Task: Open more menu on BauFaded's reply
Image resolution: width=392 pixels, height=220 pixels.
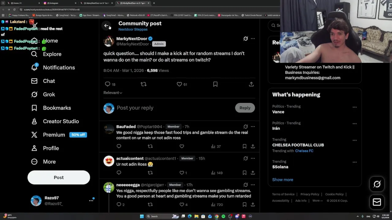Action: pos(253,127)
